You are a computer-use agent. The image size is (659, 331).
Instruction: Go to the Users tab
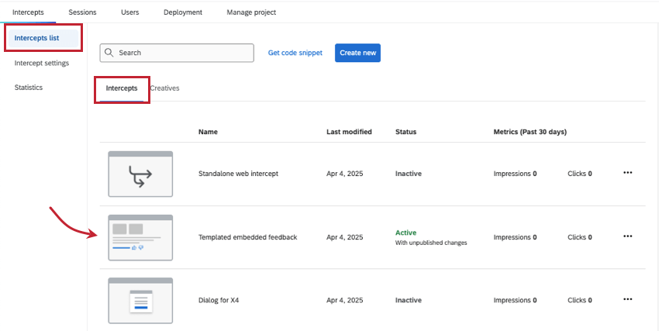tap(129, 12)
